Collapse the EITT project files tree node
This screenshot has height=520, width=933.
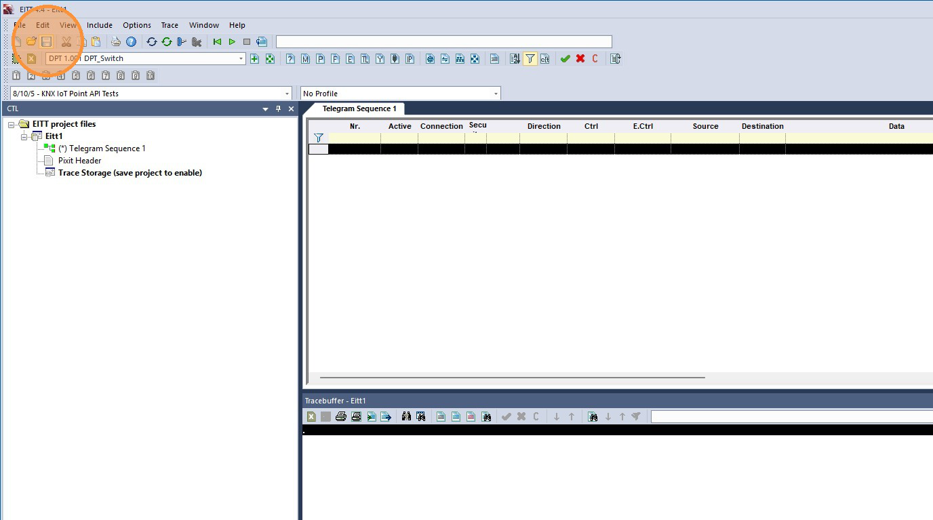[12, 124]
